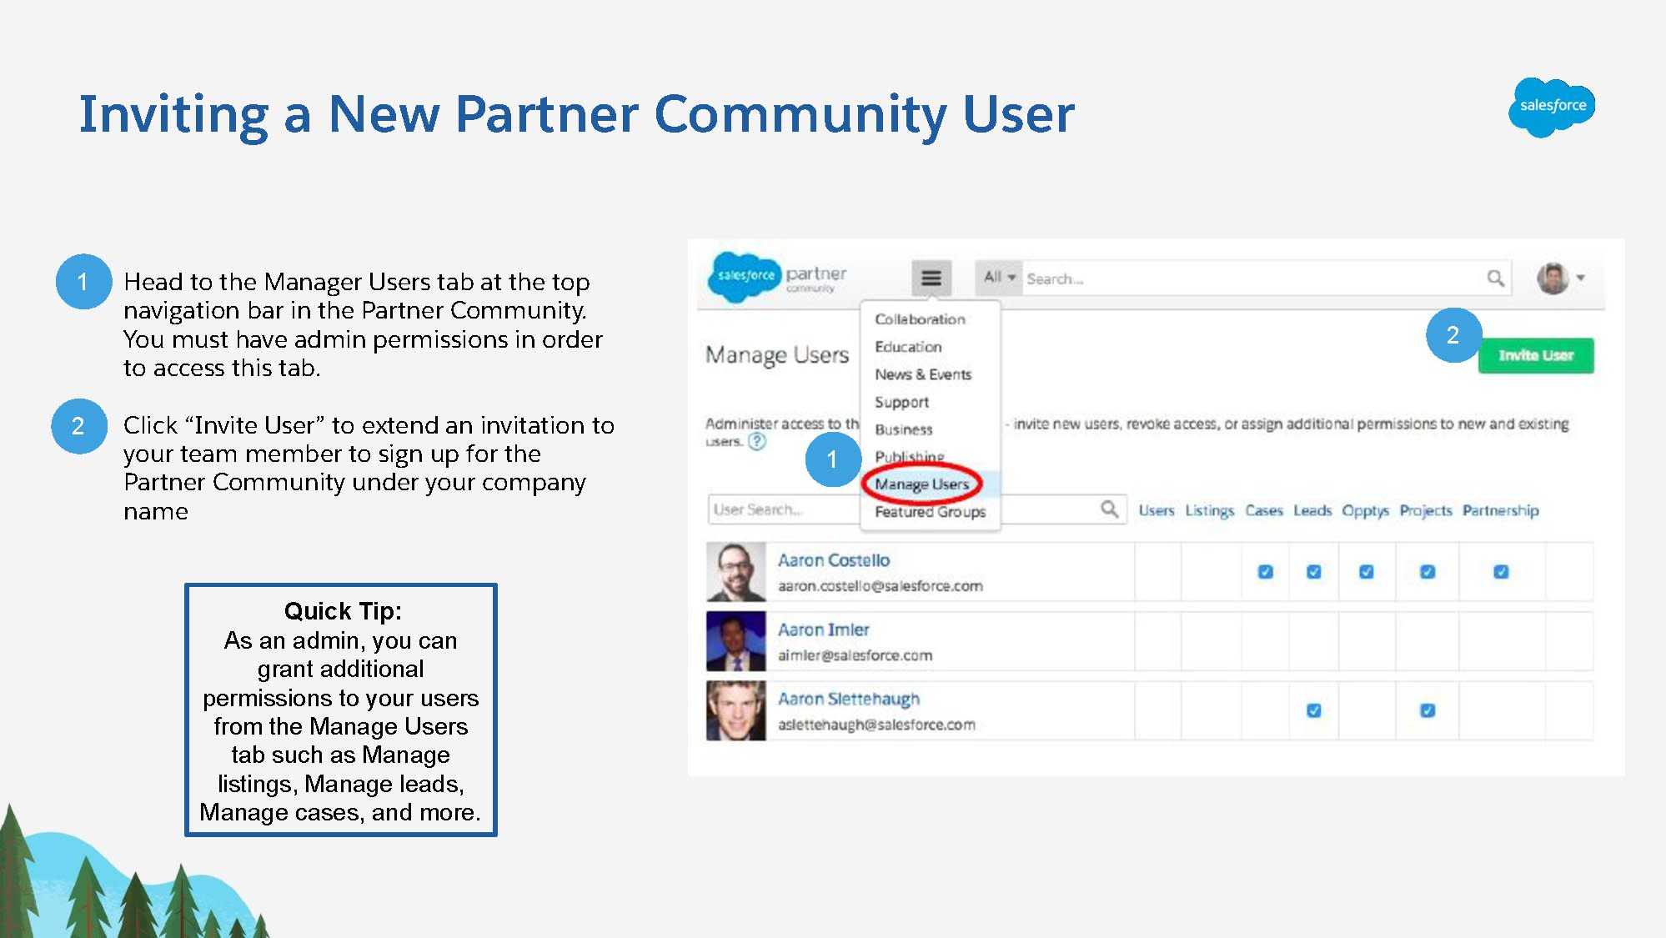1666x938 pixels.
Task: Click the help question mark icon
Action: [x=756, y=442]
